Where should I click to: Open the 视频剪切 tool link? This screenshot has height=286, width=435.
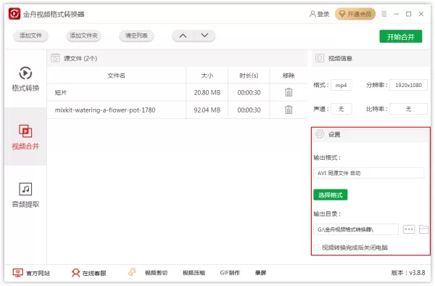(156, 273)
